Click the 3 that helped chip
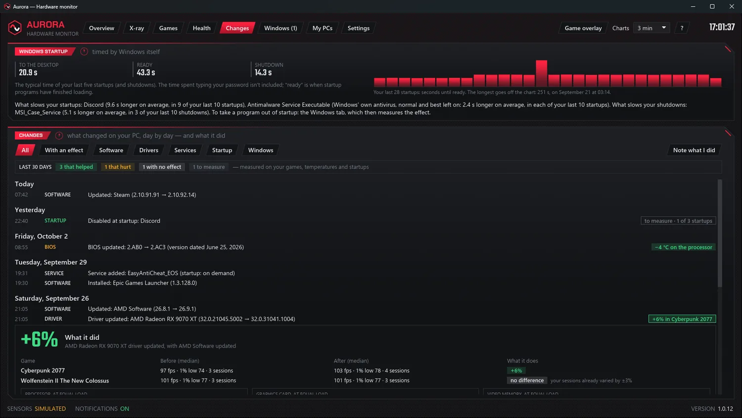The height and width of the screenshot is (418, 742). pyautogui.click(x=76, y=167)
